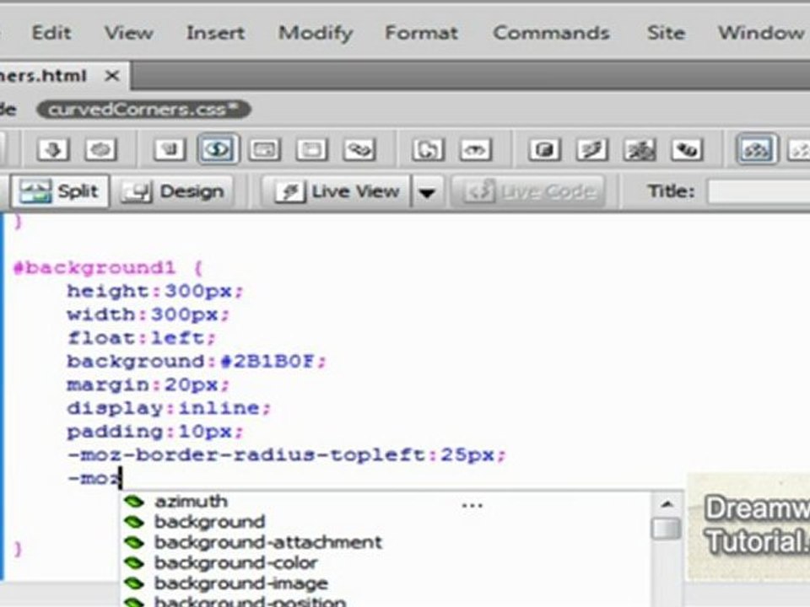Place cursor after the -moz text

[121, 479]
